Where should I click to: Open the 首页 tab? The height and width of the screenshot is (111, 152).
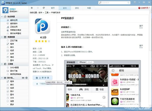(x=53, y=8)
